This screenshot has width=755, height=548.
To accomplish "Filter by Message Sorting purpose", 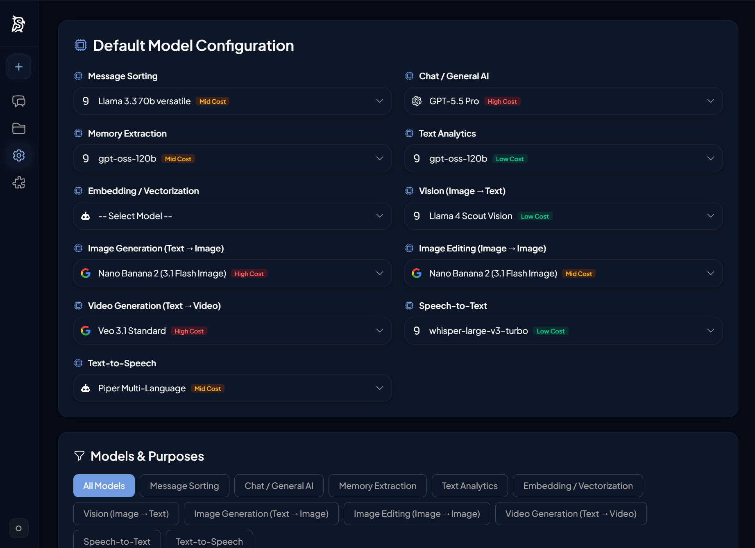I will click(x=184, y=486).
